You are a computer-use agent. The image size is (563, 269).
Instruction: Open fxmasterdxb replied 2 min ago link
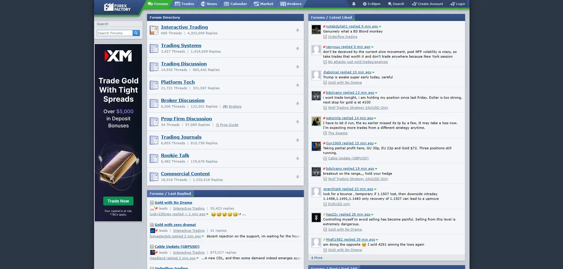(x=175, y=236)
